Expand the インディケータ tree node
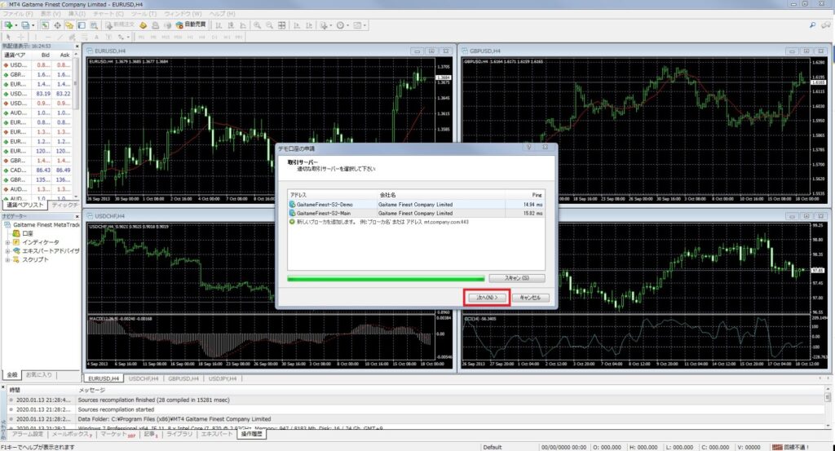This screenshot has width=835, height=451. point(7,242)
